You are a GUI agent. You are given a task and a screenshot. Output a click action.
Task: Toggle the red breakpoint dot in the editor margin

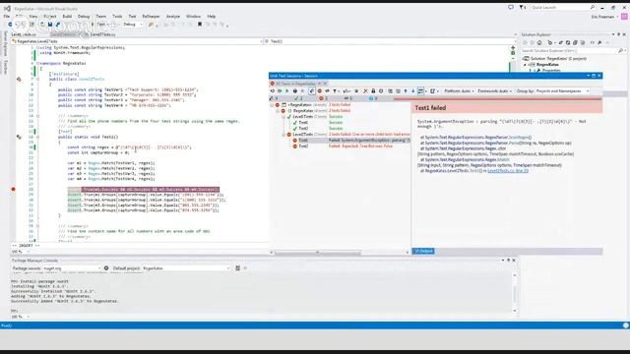tap(13, 189)
